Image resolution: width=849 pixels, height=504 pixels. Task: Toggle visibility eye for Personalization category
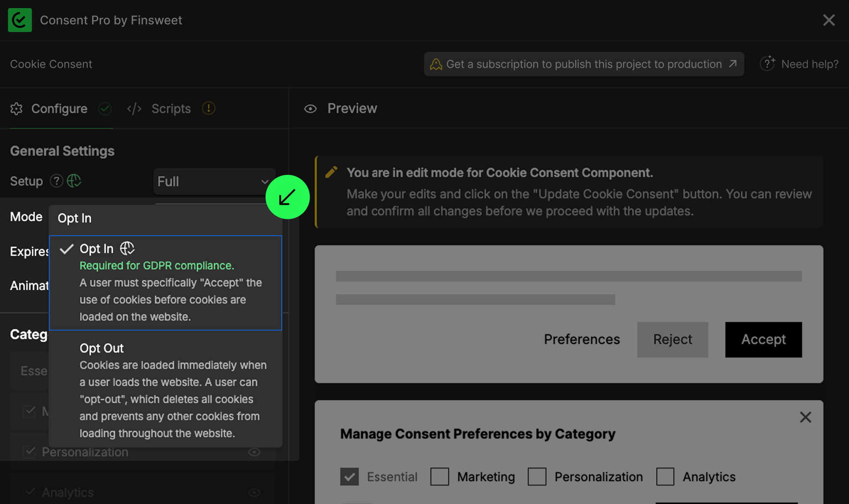coord(254,452)
